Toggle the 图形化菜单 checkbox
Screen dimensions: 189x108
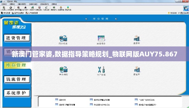tap(179, 13)
